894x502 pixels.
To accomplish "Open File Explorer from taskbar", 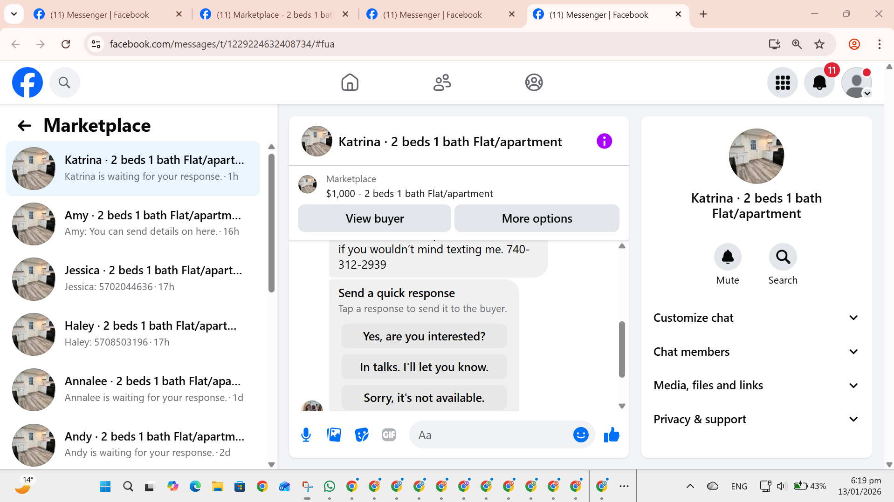I will (217, 486).
